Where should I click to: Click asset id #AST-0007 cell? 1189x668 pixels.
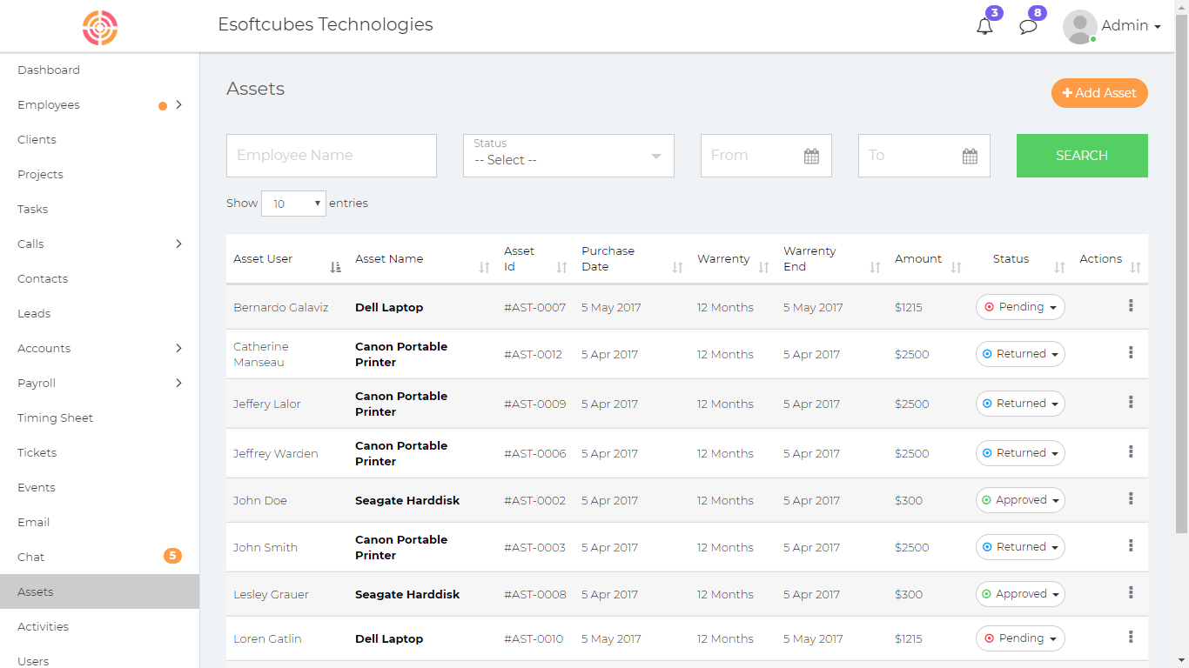pyautogui.click(x=534, y=307)
